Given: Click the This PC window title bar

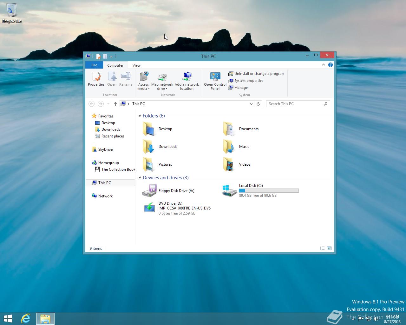Looking at the screenshot, I should coord(208,56).
